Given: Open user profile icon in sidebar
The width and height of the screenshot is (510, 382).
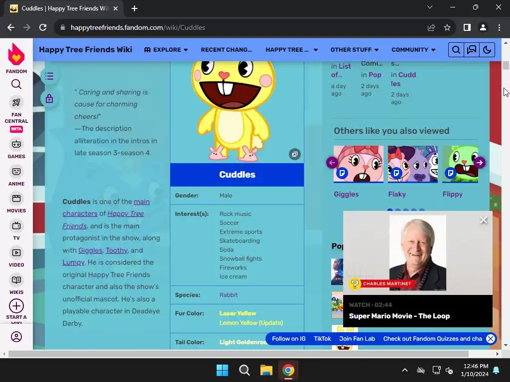Looking at the screenshot, I should (x=16, y=337).
